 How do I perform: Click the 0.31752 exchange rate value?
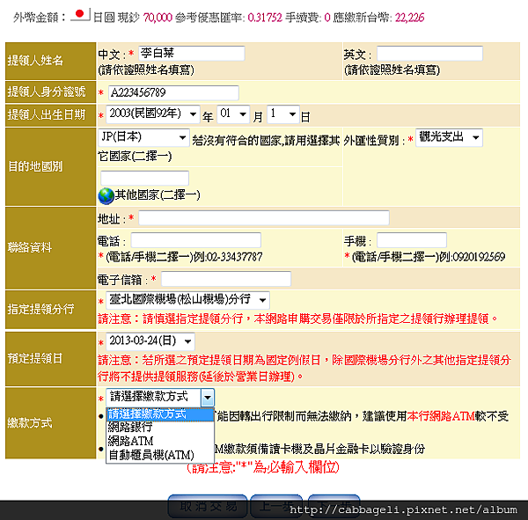click(x=265, y=18)
